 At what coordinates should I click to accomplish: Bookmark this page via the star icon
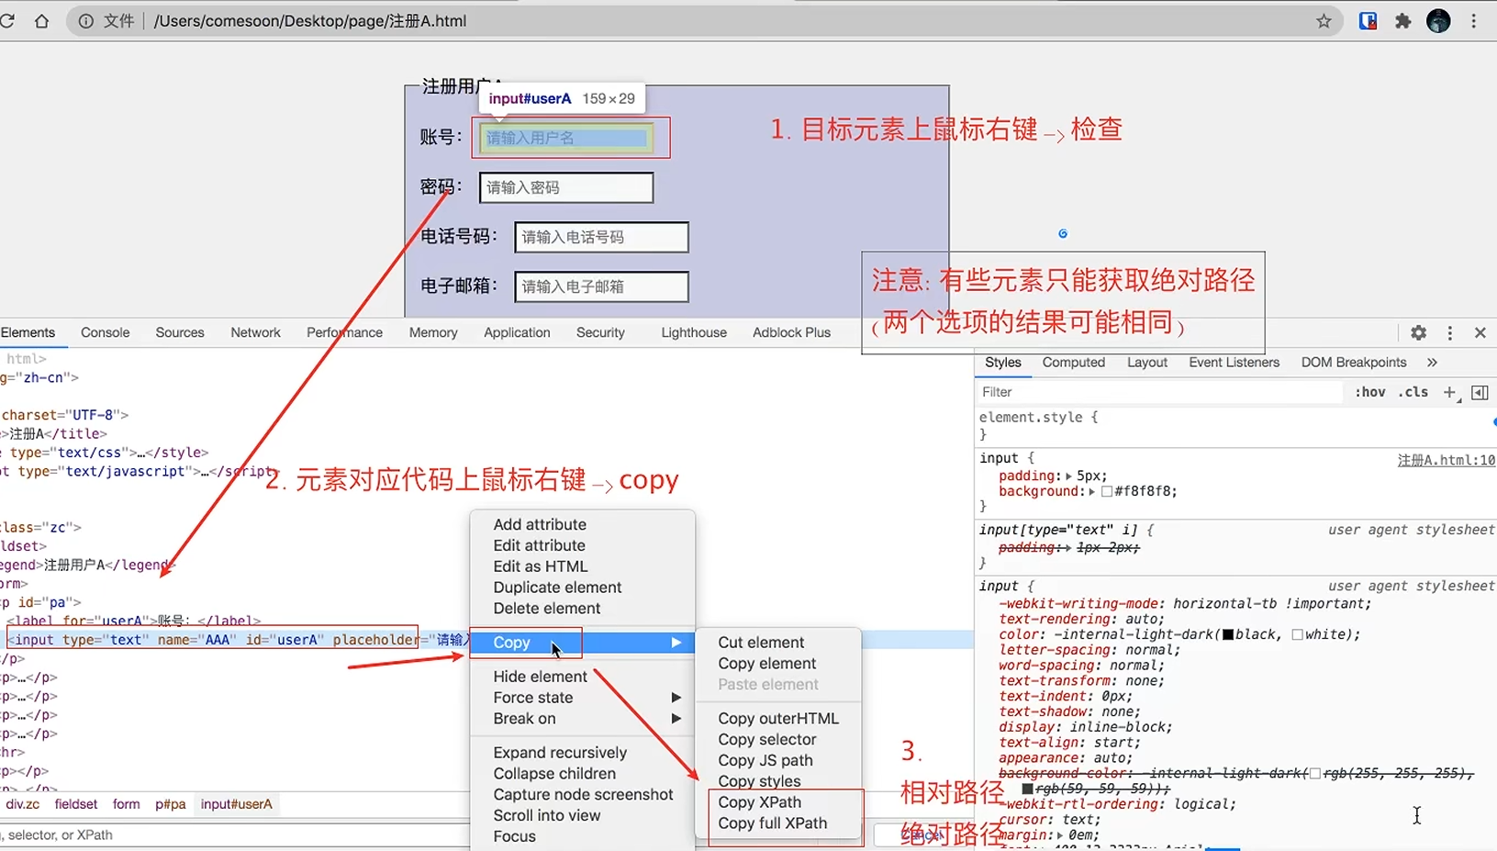pos(1324,20)
